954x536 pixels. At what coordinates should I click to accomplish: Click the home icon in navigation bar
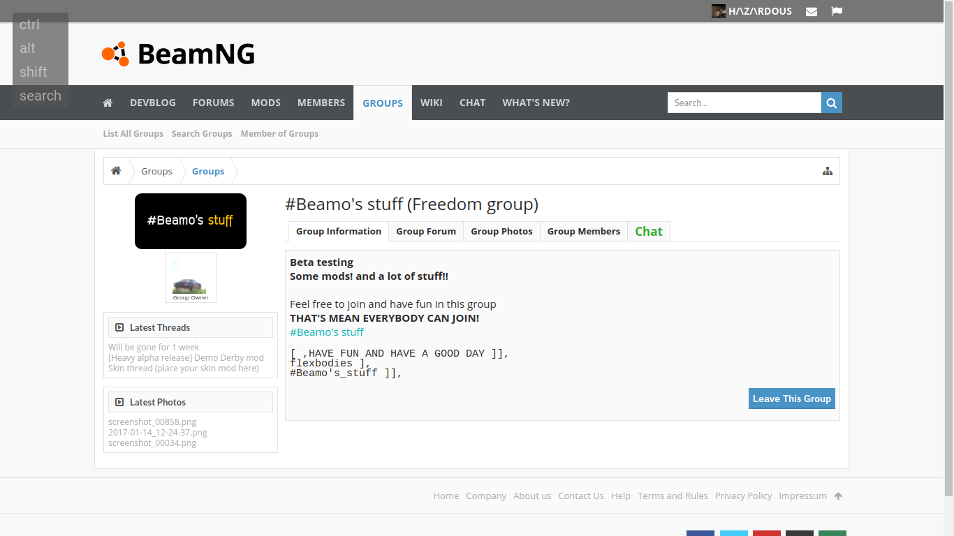point(108,103)
